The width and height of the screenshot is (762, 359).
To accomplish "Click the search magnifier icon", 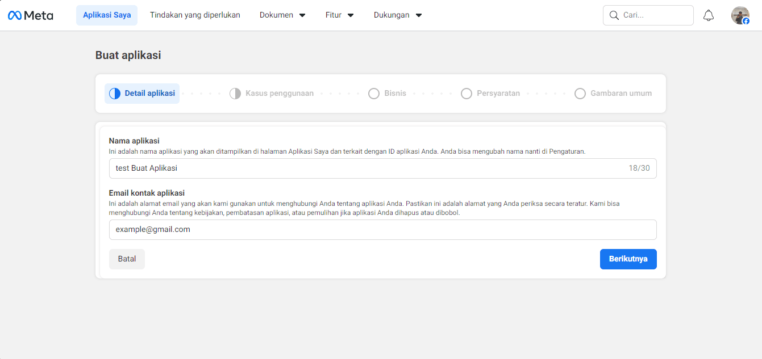I will click(x=614, y=15).
